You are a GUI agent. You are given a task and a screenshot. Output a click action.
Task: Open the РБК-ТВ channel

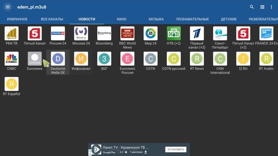pos(12,33)
